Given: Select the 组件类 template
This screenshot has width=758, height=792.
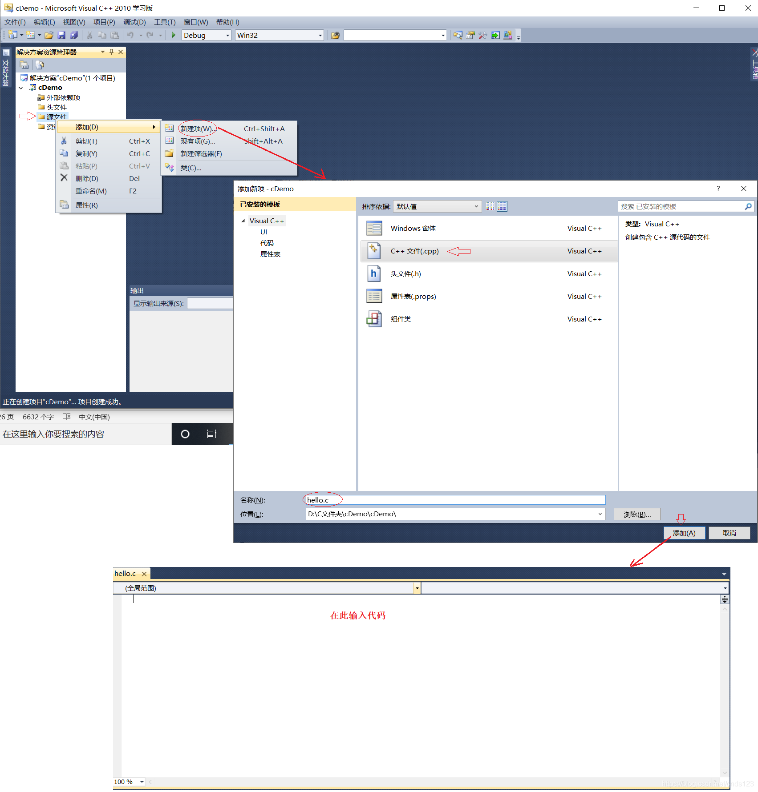Looking at the screenshot, I should 489,319.
